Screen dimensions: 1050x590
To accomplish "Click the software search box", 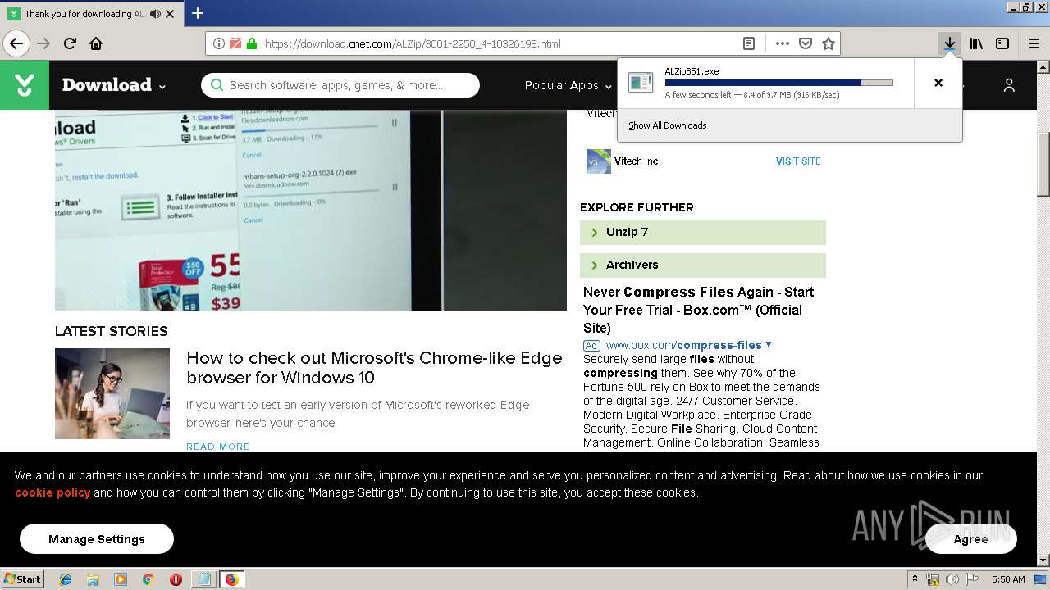I will coord(340,85).
